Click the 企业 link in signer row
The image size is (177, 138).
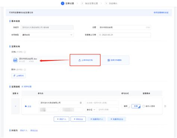click(x=29, y=106)
